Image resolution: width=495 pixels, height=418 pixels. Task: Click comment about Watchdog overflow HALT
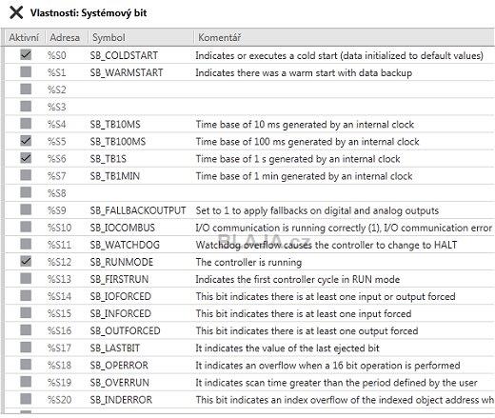click(327, 245)
